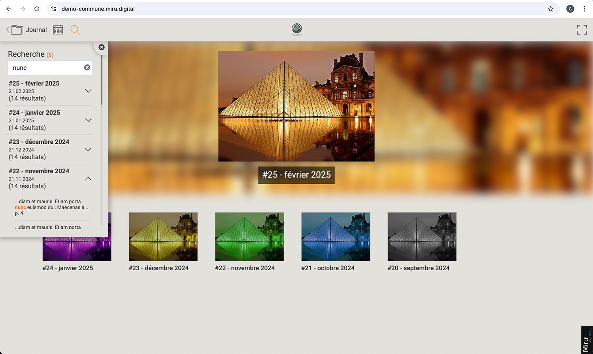
Task: Expand results for #24 - janvier 2025
Action: tap(88, 120)
